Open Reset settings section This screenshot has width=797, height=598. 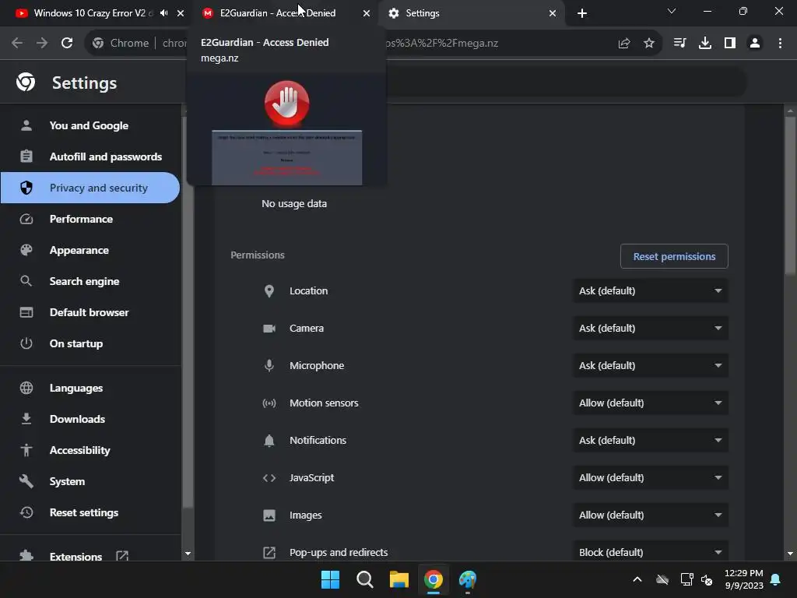90,512
